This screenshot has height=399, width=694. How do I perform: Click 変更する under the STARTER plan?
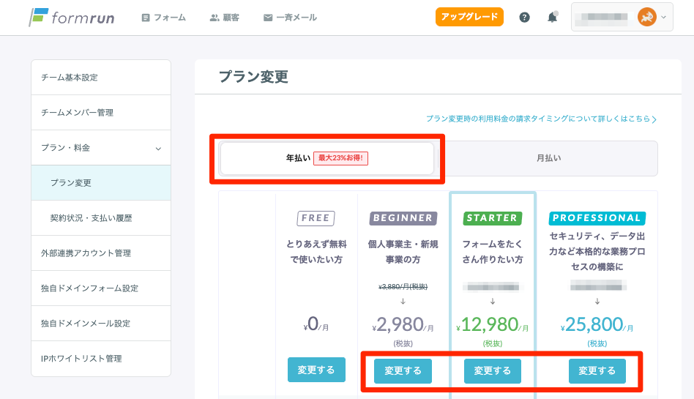(x=492, y=370)
